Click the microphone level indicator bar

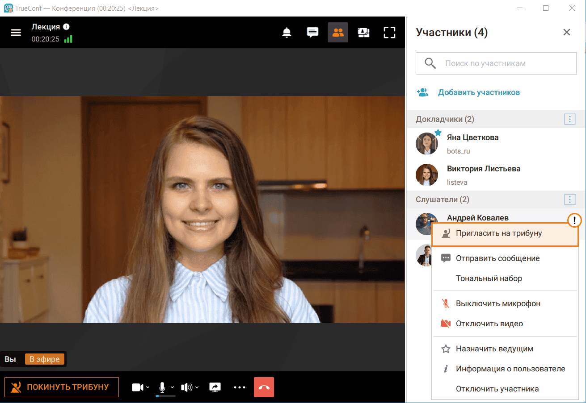tap(165, 396)
